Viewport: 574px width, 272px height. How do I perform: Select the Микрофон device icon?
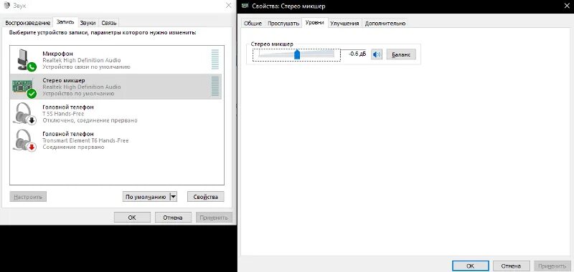[26, 60]
